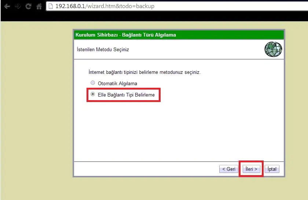The width and height of the screenshot is (308, 200).
Task: Continue with the İleri > button
Action: pyautogui.click(x=251, y=169)
